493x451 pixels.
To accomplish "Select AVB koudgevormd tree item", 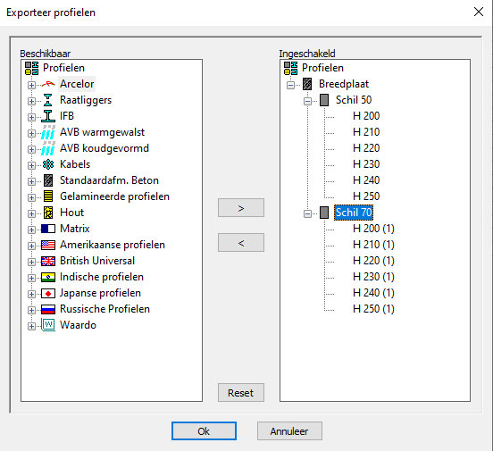I will [104, 148].
